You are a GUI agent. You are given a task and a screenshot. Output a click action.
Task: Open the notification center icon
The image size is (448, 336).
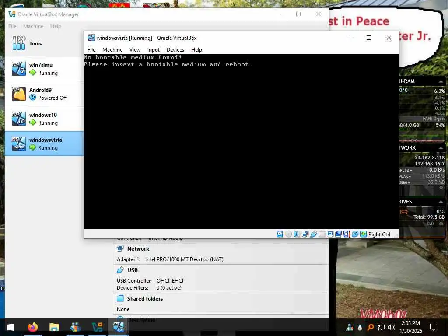click(434, 327)
